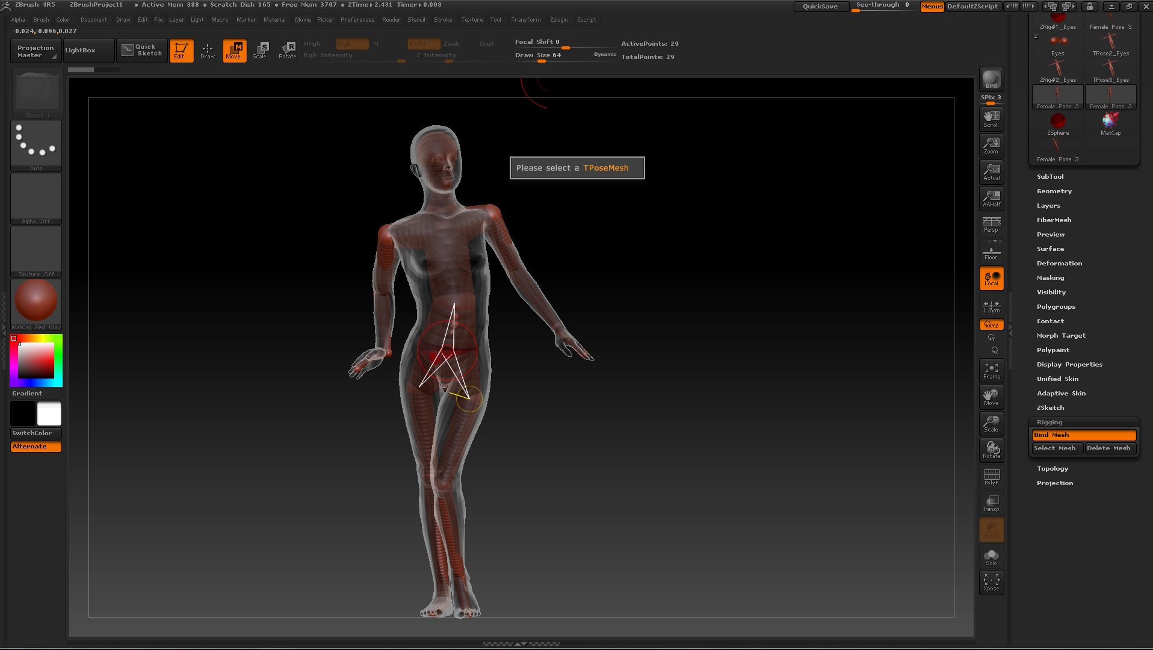Pick a color in the color picker square

click(x=36, y=360)
